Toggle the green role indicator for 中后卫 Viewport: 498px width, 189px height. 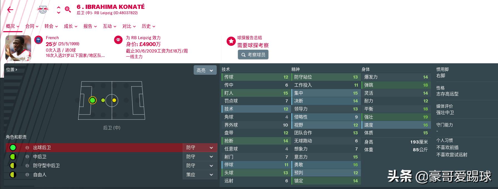[x=13, y=157]
